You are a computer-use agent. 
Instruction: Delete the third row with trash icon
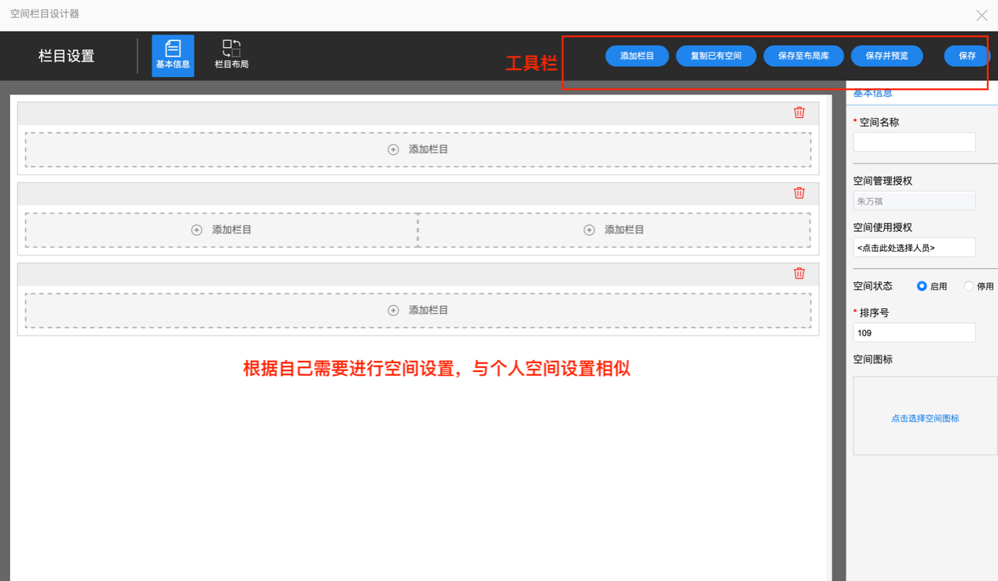click(799, 273)
